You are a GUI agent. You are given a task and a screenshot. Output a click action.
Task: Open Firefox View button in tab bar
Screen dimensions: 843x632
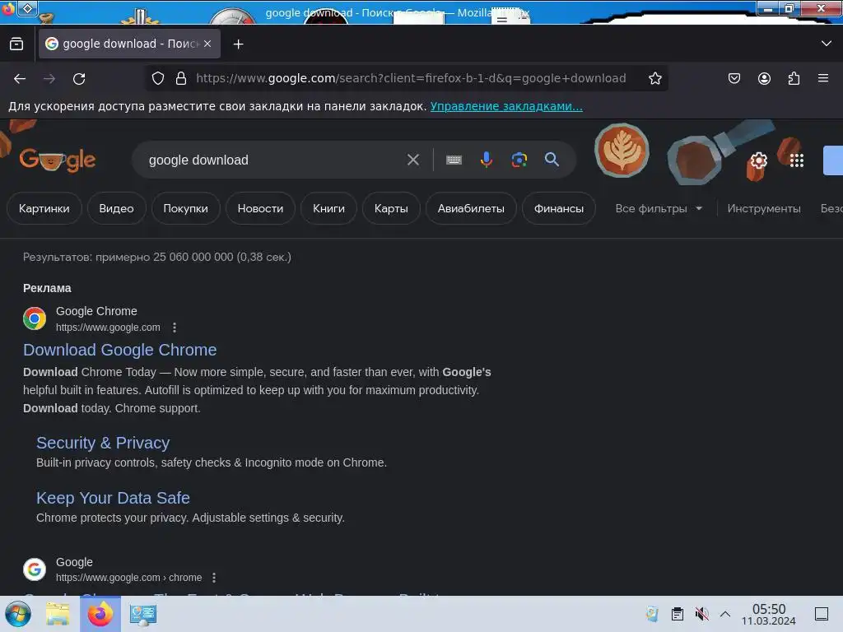[x=16, y=44]
